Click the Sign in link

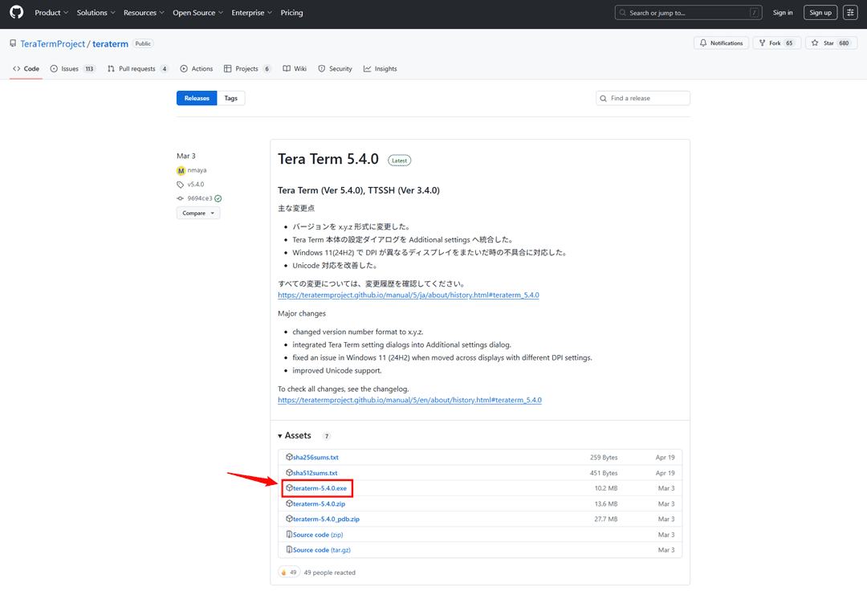pyautogui.click(x=783, y=13)
